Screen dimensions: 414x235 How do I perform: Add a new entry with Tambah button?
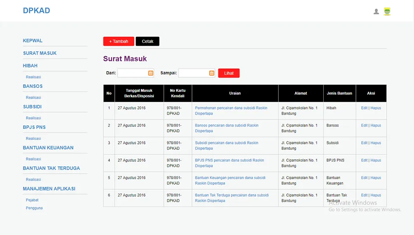click(119, 42)
